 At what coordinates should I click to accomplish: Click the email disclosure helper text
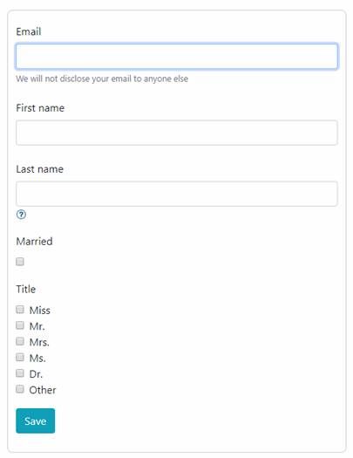[x=102, y=79]
